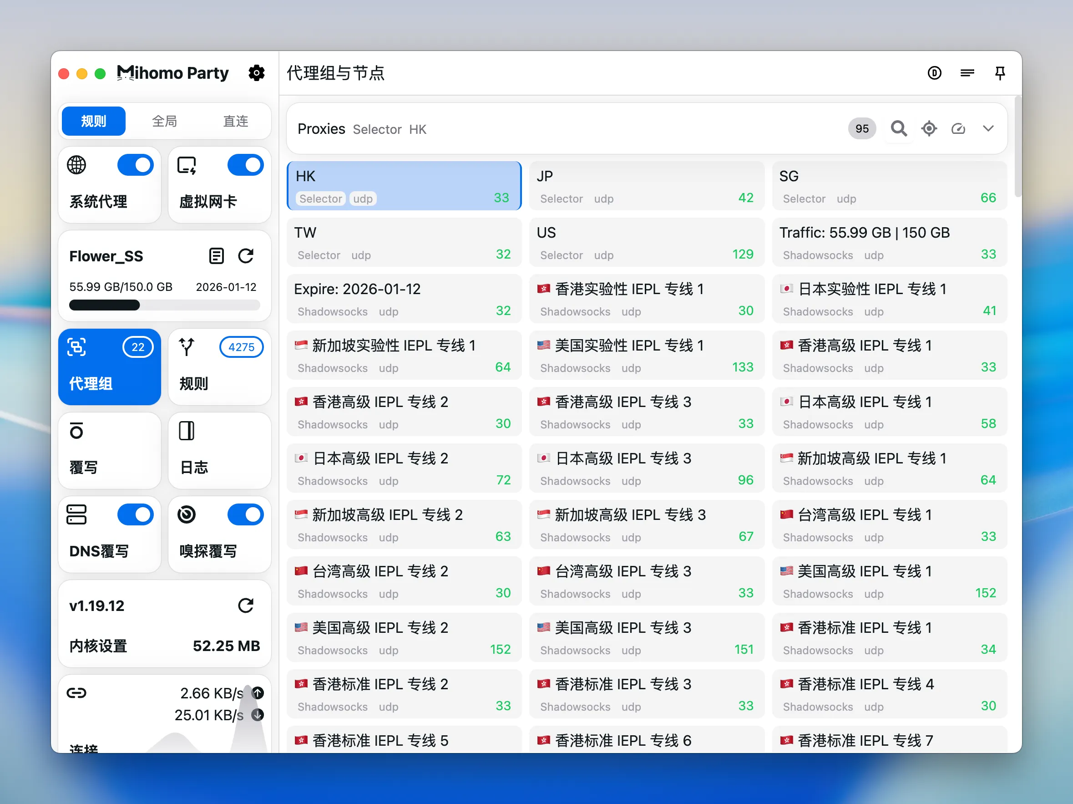Switch to 直连 direct mode tab
Viewport: 1073px width, 804px height.
235,121
